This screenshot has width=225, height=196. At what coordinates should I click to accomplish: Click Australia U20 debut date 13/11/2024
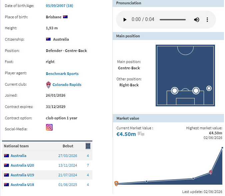click(68, 165)
